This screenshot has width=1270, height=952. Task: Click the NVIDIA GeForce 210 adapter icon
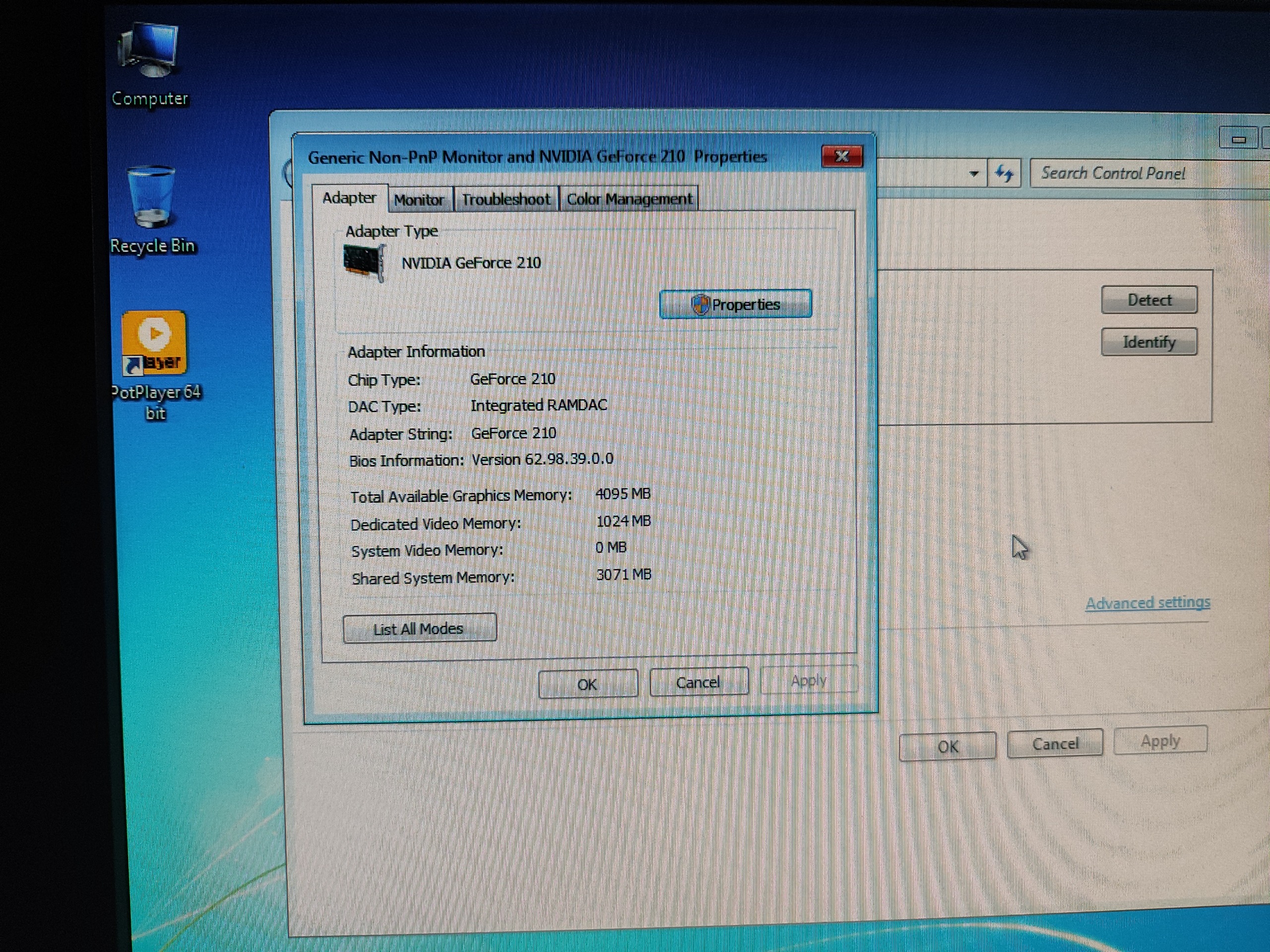[364, 263]
